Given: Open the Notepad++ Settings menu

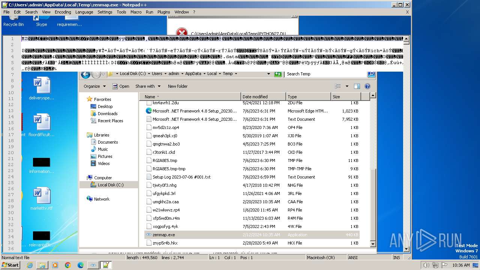Looking at the screenshot, I should [105, 12].
